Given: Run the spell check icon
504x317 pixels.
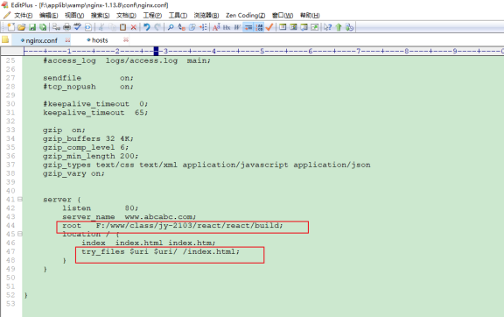Looking at the screenshot, I should point(78,27).
